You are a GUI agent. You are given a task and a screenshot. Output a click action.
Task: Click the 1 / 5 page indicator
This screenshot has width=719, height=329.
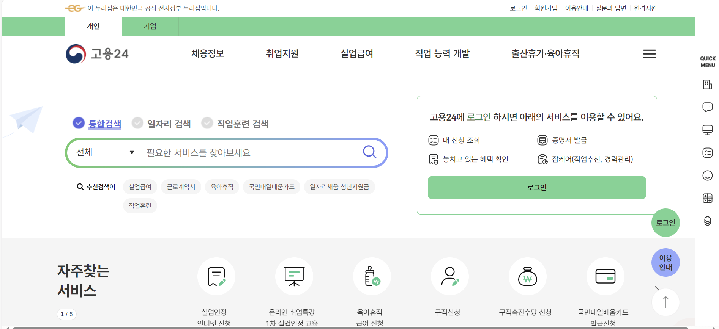tap(66, 314)
